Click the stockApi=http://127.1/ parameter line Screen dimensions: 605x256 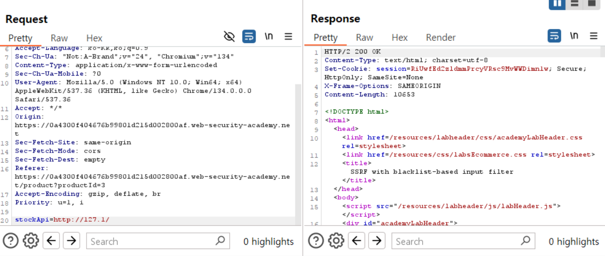tap(62, 220)
